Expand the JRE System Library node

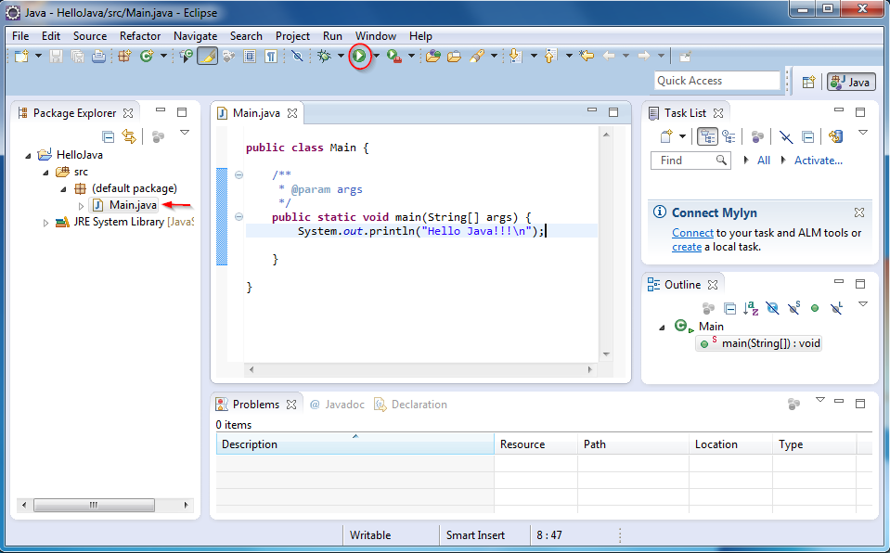(x=46, y=223)
